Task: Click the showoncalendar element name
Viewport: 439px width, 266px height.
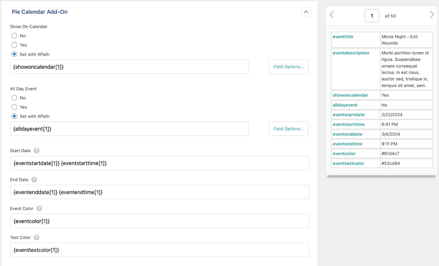Action: pos(350,95)
